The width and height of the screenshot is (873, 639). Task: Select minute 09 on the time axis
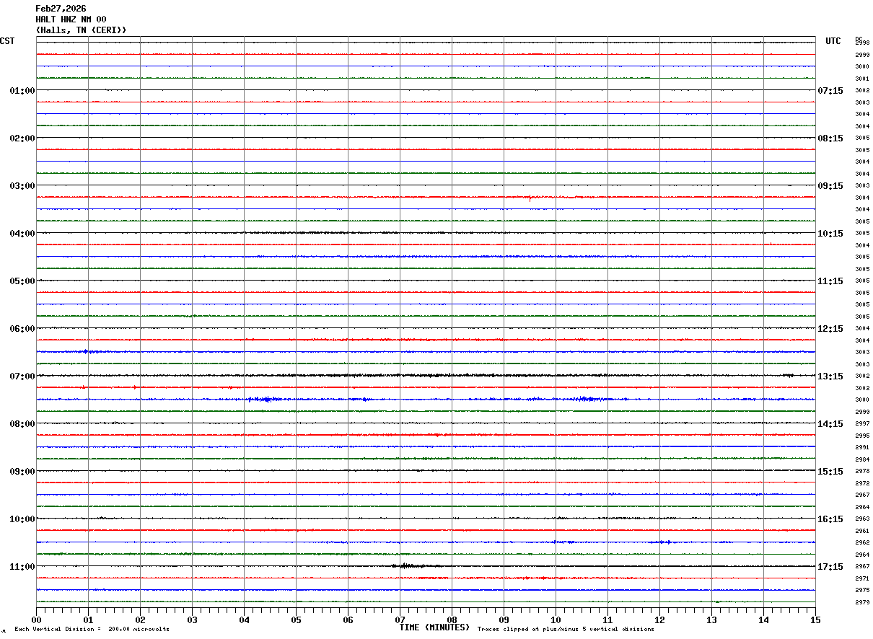point(504,620)
